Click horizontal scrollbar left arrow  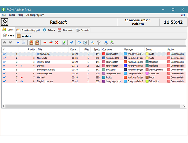(3, 106)
